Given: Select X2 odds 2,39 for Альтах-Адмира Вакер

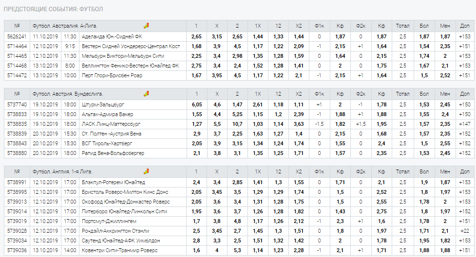Looking at the screenshot, I should click(299, 115).
